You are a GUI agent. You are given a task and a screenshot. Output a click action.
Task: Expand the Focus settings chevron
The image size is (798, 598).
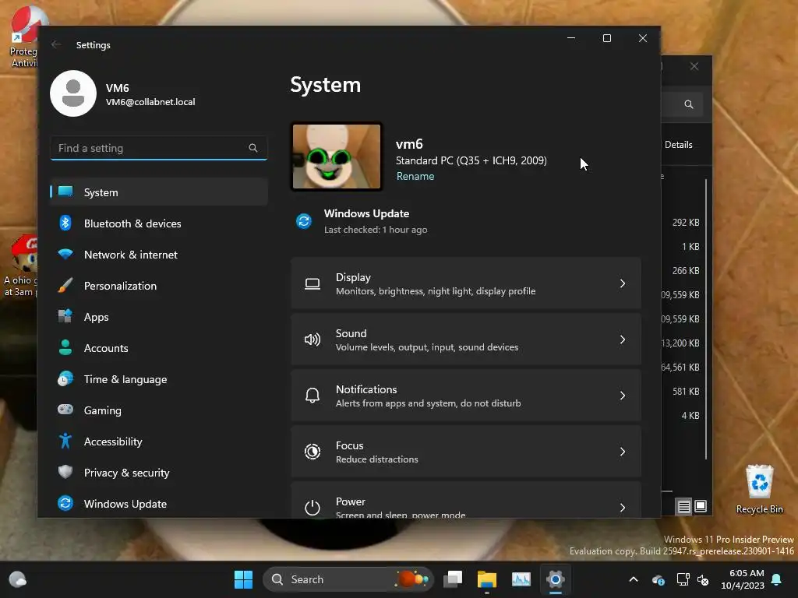[623, 452]
